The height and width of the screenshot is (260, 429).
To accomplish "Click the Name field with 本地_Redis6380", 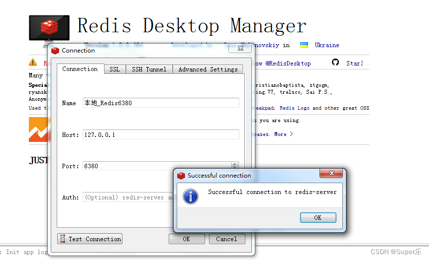I will click(x=161, y=103).
